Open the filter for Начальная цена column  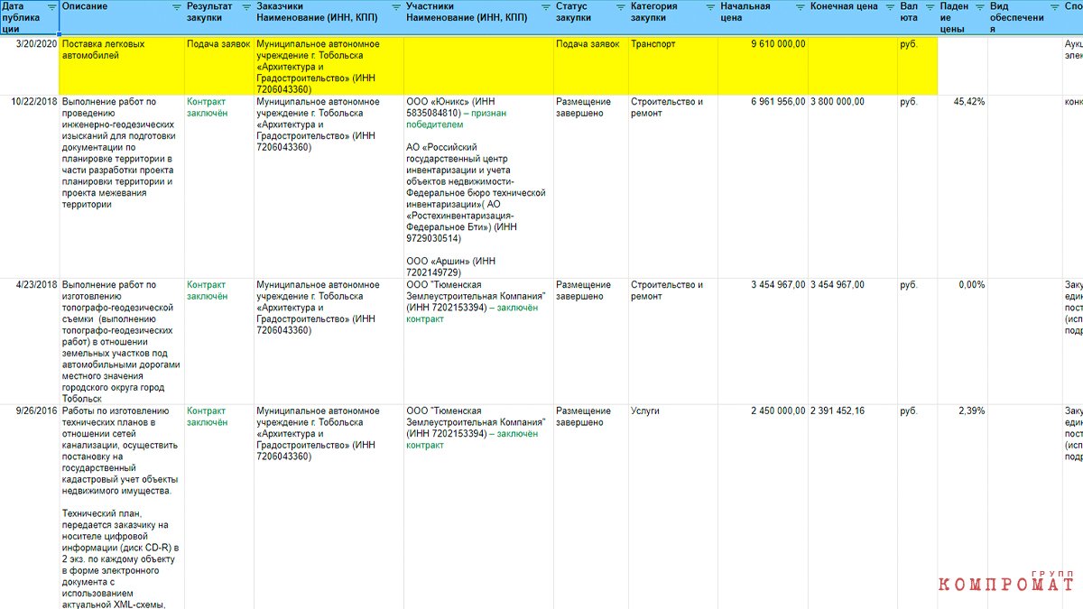click(x=801, y=6)
